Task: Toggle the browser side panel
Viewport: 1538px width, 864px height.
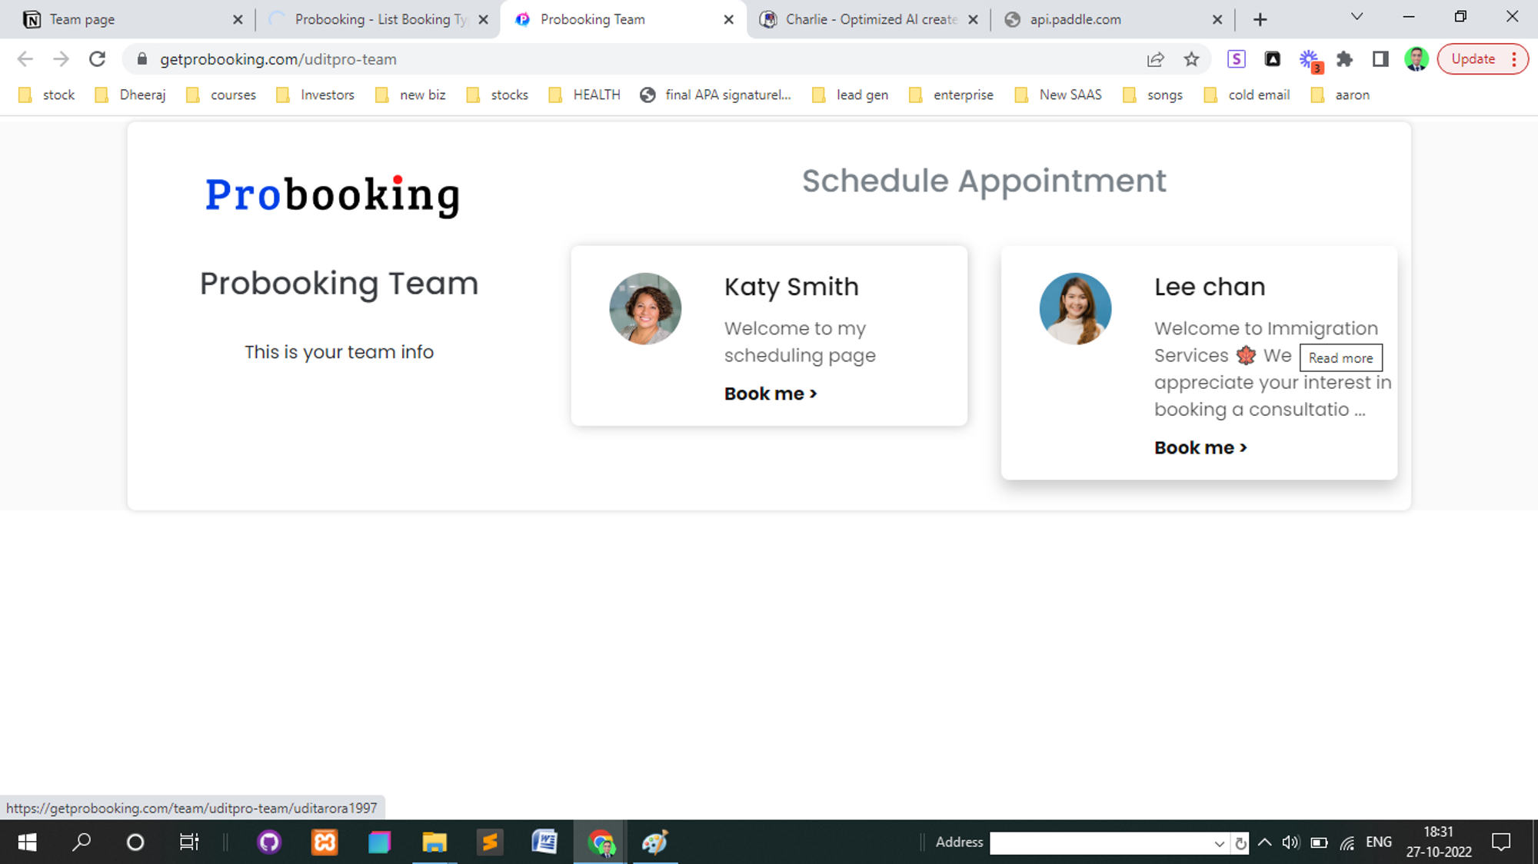Action: pyautogui.click(x=1380, y=59)
